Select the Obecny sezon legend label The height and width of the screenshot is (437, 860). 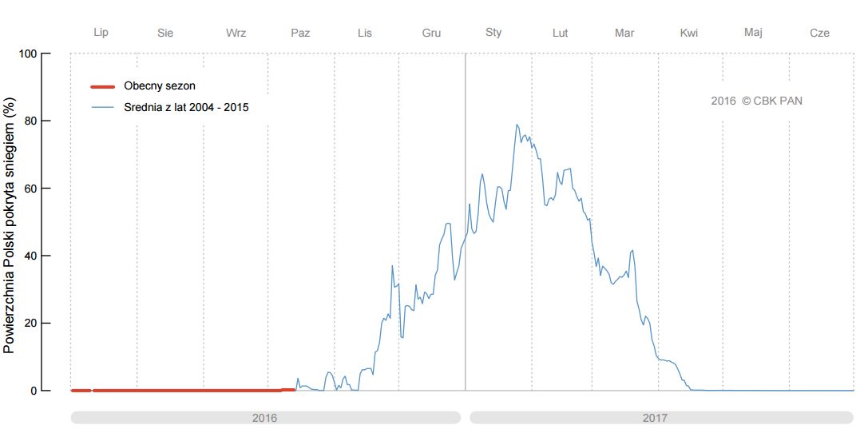[160, 86]
